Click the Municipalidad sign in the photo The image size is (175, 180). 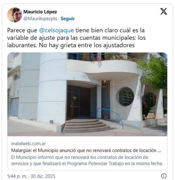coord(91,78)
